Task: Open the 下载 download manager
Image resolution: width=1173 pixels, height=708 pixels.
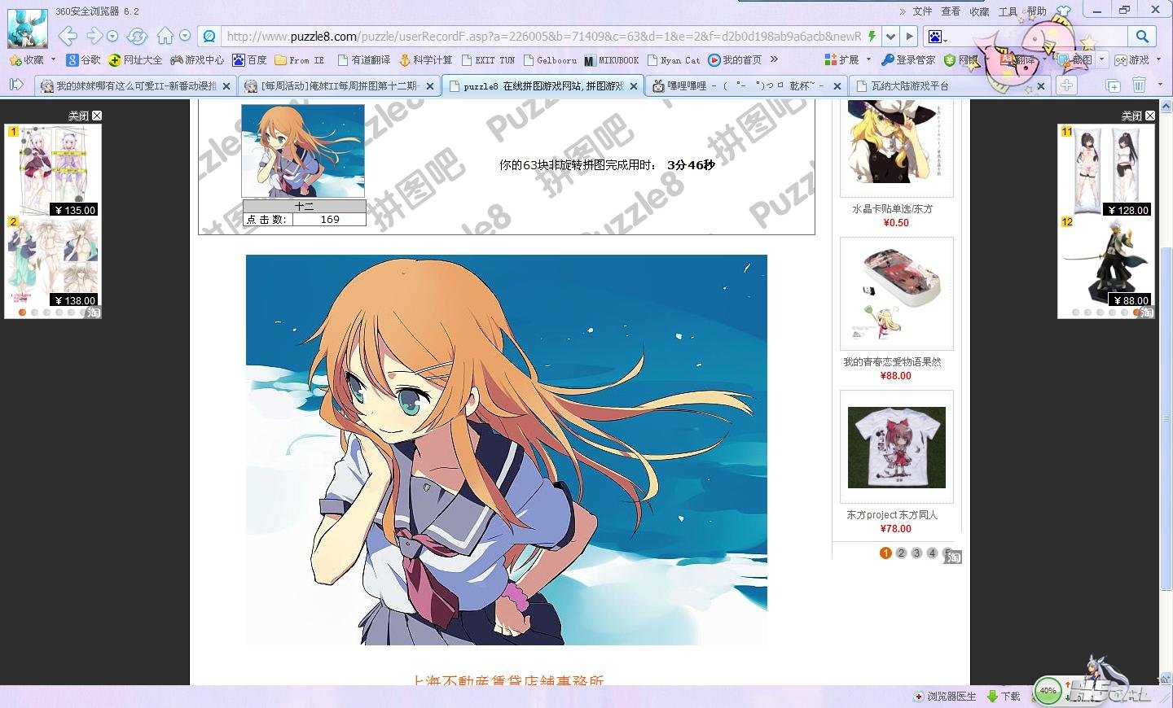Action: [1004, 697]
